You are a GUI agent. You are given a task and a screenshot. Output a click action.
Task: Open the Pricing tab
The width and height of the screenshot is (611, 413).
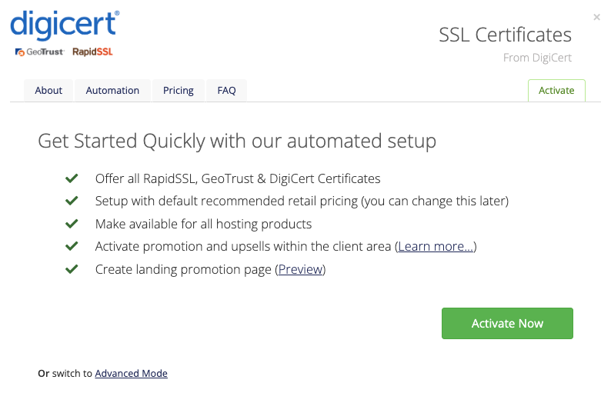click(179, 91)
